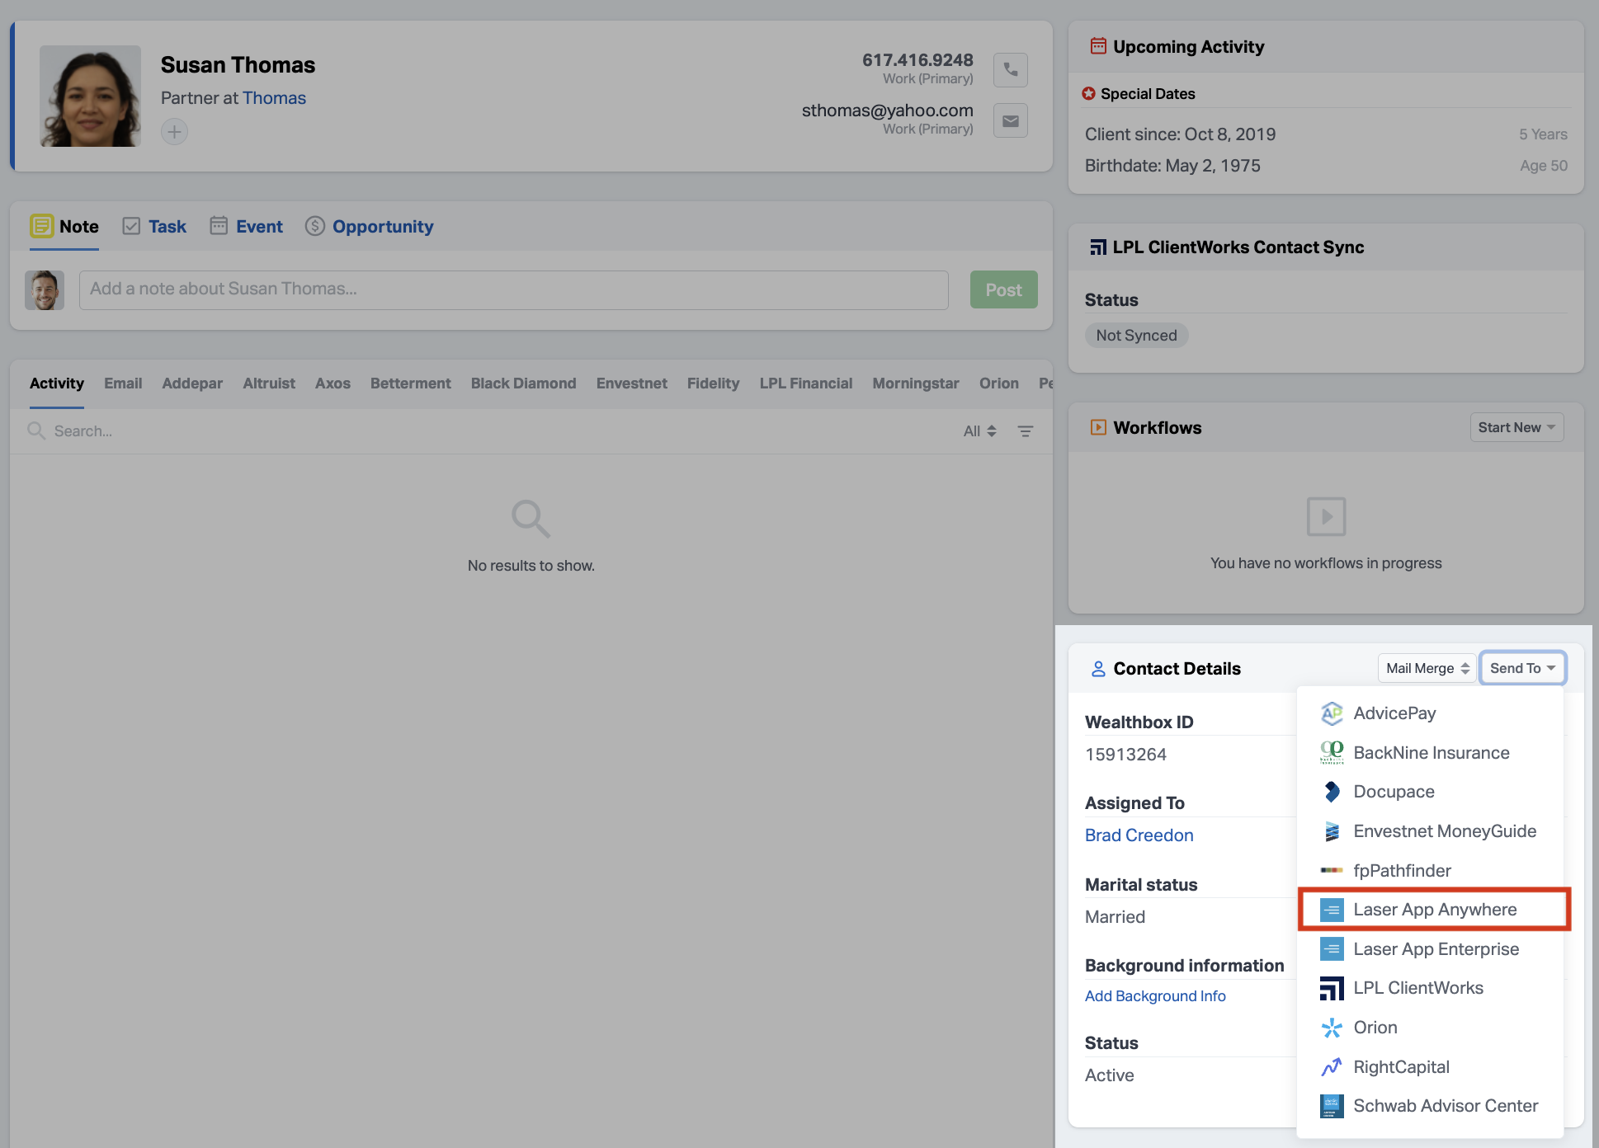Choose Docupace from the Send To list
The width and height of the screenshot is (1599, 1148).
[x=1394, y=792]
